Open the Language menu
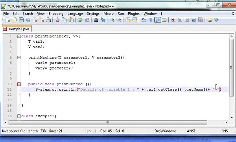236x142 pixels. pyautogui.click(x=75, y=13)
